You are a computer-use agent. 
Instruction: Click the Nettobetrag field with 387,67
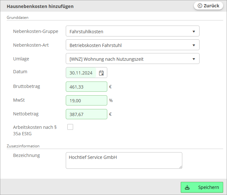pos(87,114)
